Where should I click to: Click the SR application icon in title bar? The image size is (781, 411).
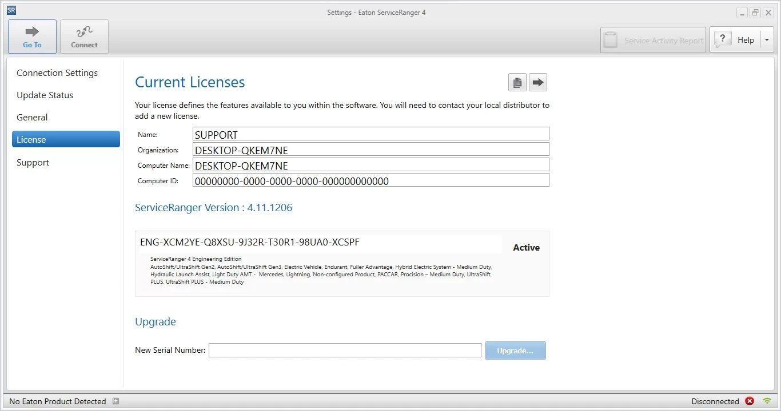pyautogui.click(x=11, y=10)
